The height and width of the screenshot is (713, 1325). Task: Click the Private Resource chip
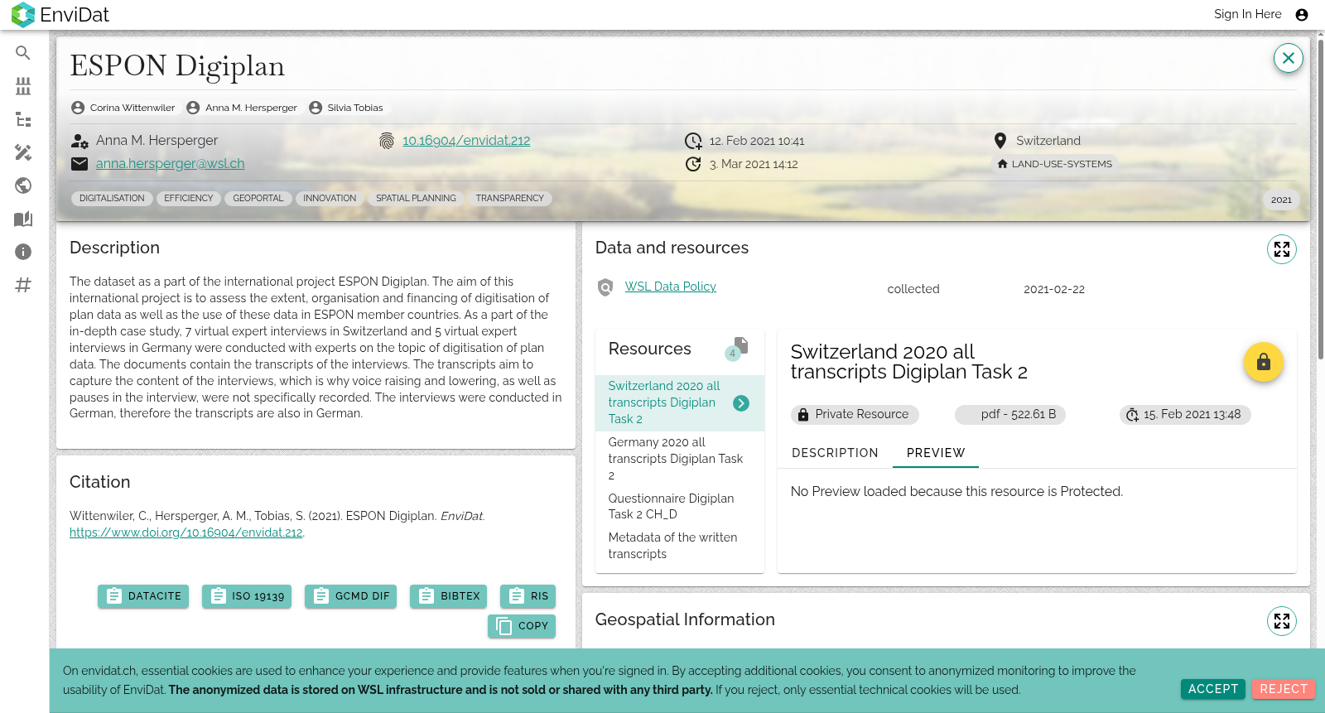click(x=855, y=415)
